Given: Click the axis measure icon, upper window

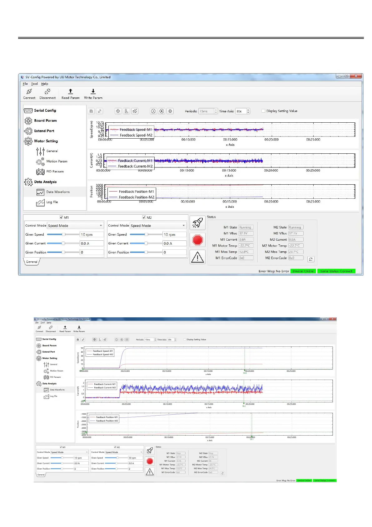Looking at the screenshot, I should 126,111.
